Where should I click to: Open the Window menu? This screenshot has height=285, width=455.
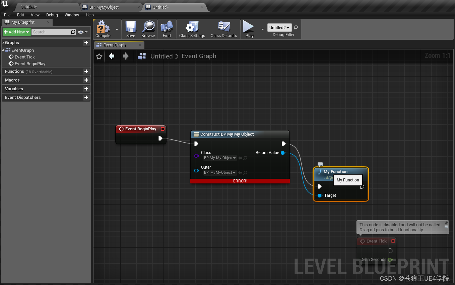click(72, 15)
